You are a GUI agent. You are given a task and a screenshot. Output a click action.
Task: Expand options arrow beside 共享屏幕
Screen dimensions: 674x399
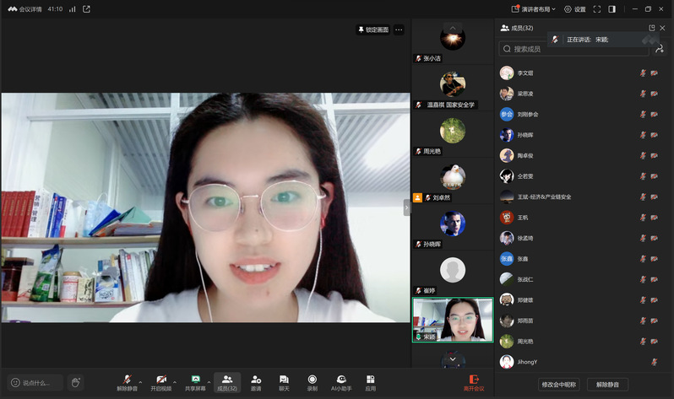209,381
